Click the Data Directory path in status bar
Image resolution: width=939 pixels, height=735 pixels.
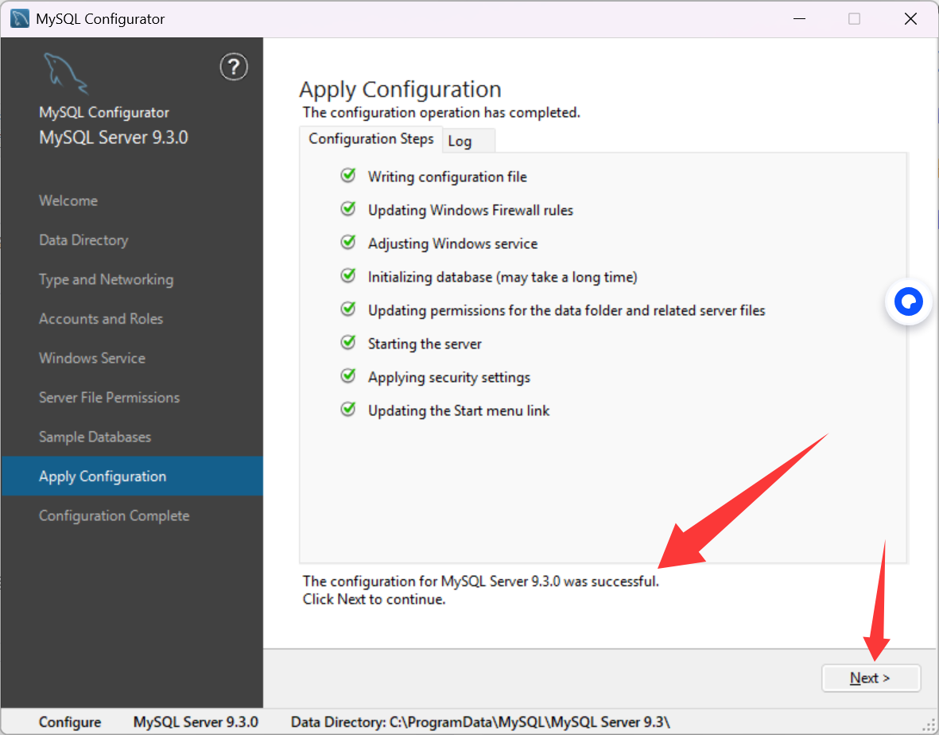coord(480,721)
